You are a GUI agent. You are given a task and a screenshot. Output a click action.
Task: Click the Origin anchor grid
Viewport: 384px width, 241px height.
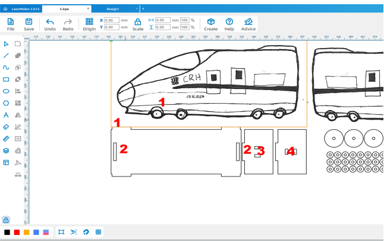(x=89, y=24)
